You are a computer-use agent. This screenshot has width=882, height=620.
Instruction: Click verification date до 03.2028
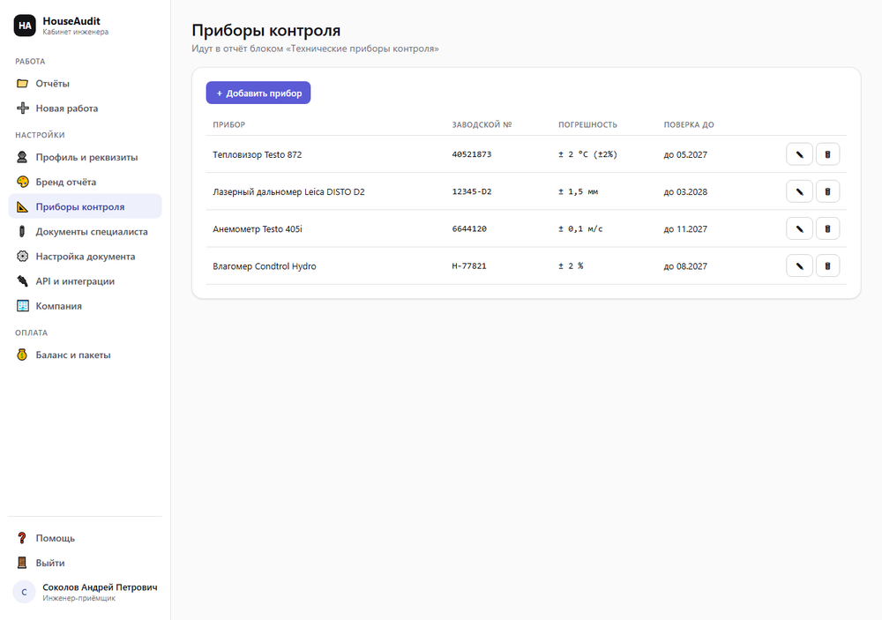685,191
